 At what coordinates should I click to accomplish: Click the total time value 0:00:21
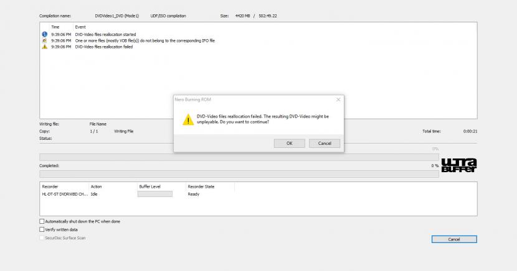pyautogui.click(x=470, y=131)
